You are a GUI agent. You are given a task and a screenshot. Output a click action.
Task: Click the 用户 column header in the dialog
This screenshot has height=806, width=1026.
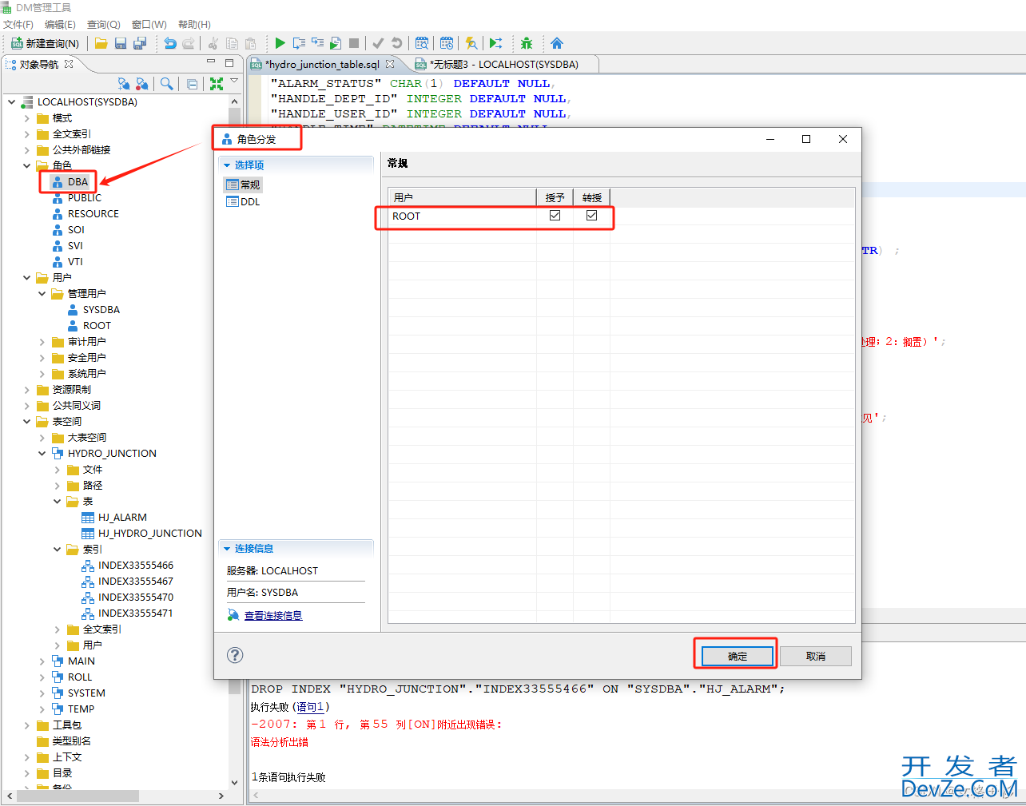pyautogui.click(x=462, y=197)
